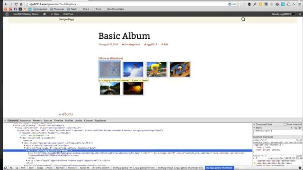Open the Important bookmarks folder
303x170 pixels.
click(40, 9)
